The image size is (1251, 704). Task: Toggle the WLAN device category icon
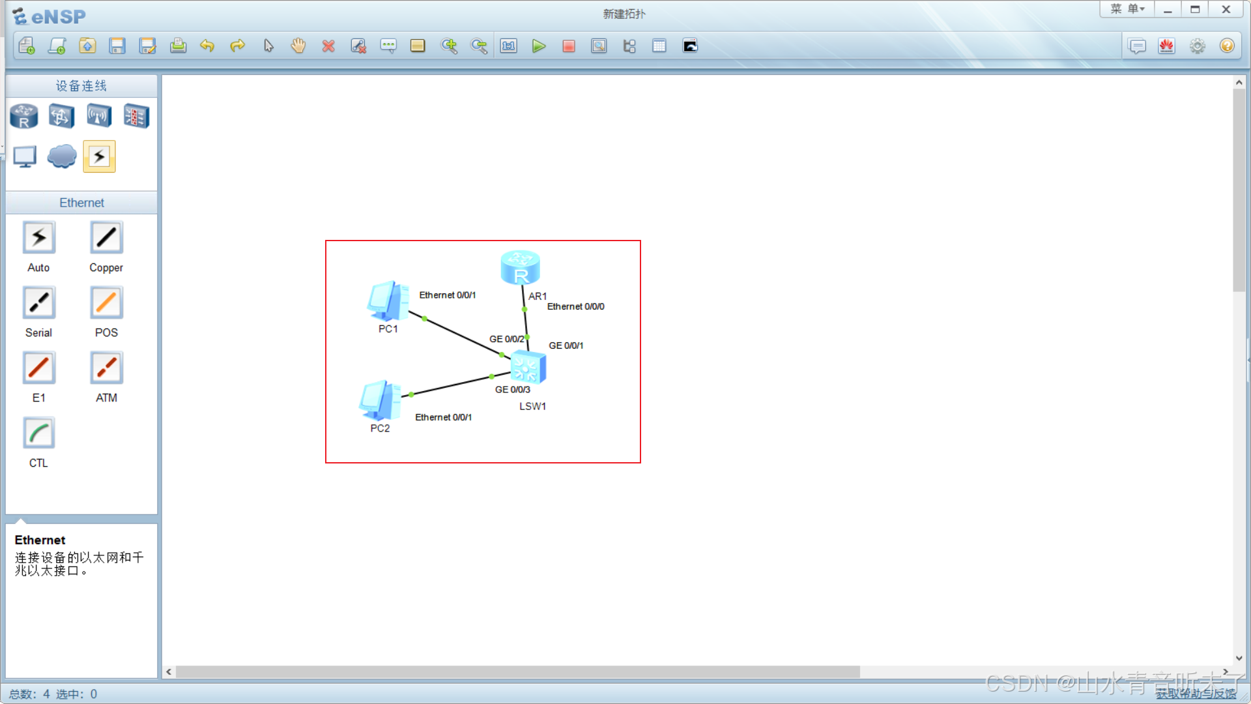(x=99, y=117)
